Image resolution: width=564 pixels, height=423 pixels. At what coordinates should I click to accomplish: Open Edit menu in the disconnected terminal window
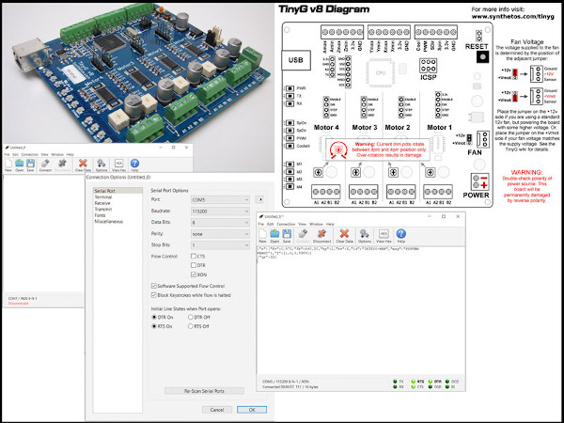[15, 155]
